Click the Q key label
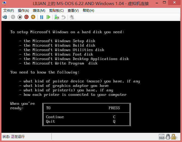182x142 pixels. click(x=114, y=122)
